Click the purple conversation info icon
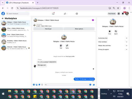Viewport: 132px width, 99px height. tap(93, 20)
